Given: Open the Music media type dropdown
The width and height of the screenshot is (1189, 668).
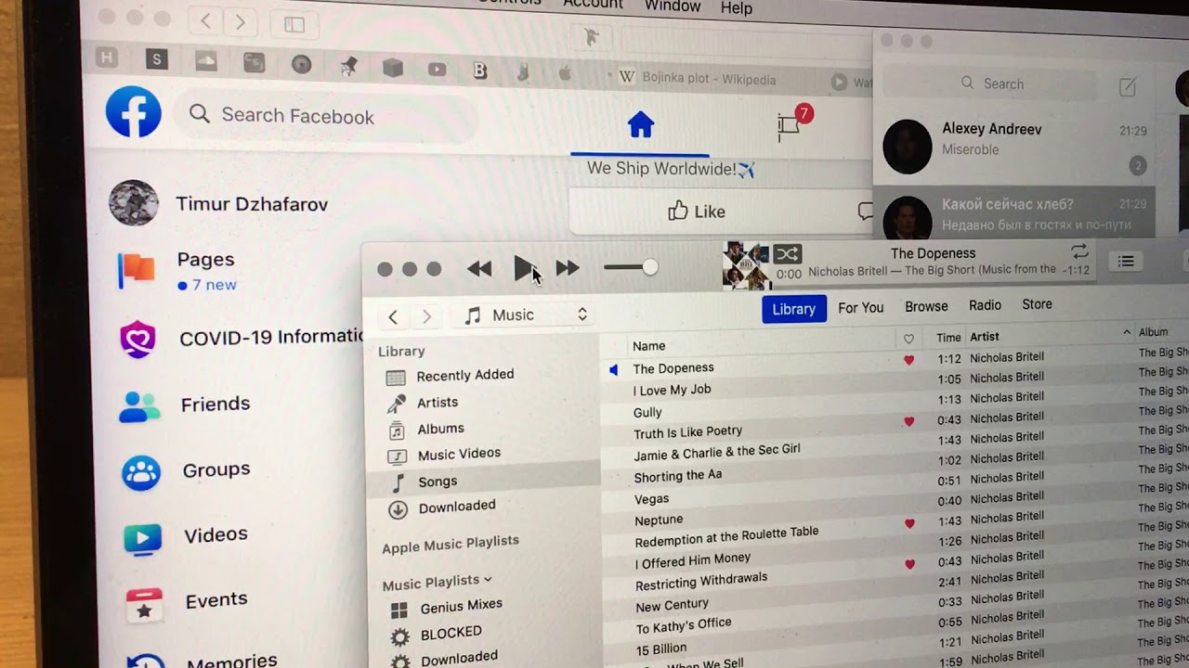Looking at the screenshot, I should (525, 315).
